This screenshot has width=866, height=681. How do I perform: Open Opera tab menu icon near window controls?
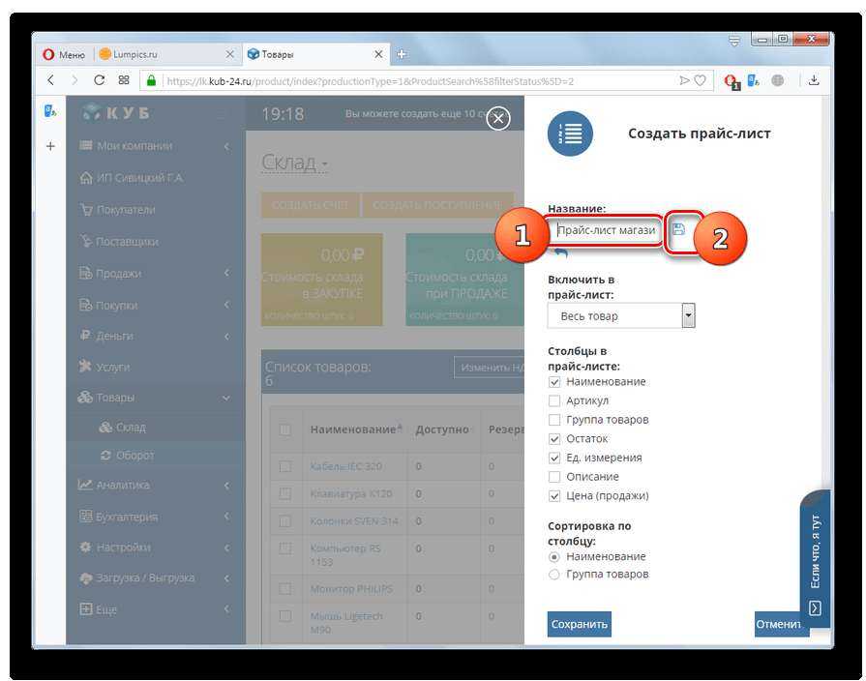[734, 41]
